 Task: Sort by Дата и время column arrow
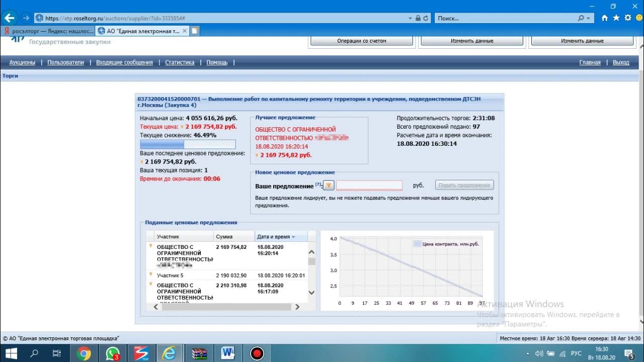click(293, 237)
